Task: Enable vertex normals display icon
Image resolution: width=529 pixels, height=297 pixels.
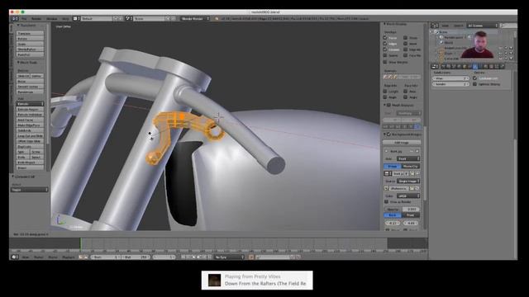Action: click(x=385, y=77)
